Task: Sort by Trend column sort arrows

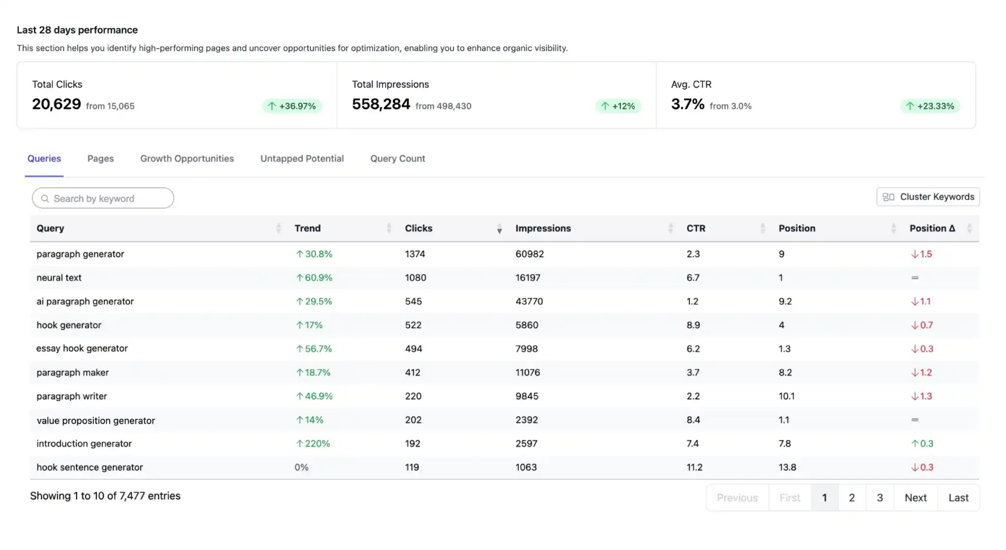Action: (x=389, y=228)
